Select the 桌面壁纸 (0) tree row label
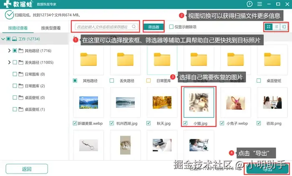This screenshot has height=176, width=292. [35, 98]
